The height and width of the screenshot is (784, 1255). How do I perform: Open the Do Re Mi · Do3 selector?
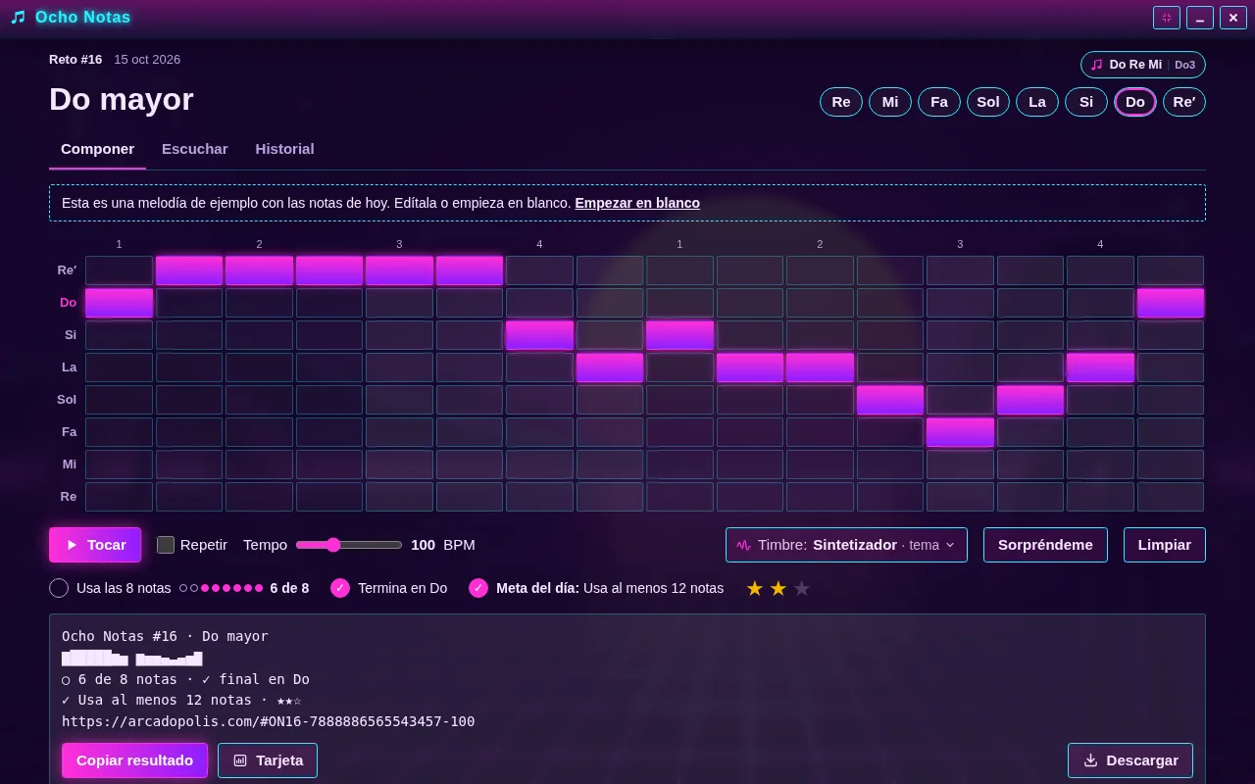[1143, 65]
